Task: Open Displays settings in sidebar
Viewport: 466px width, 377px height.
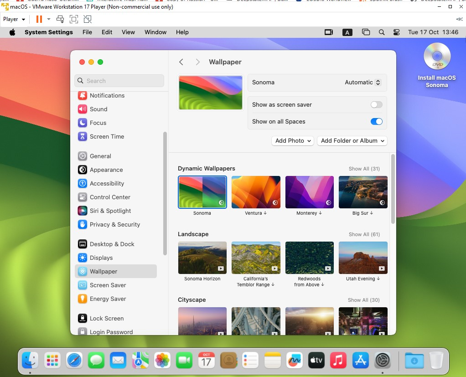Action: tap(101, 258)
